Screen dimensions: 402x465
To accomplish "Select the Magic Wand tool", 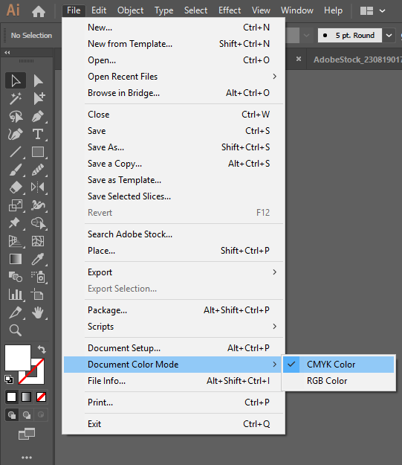I will point(16,98).
